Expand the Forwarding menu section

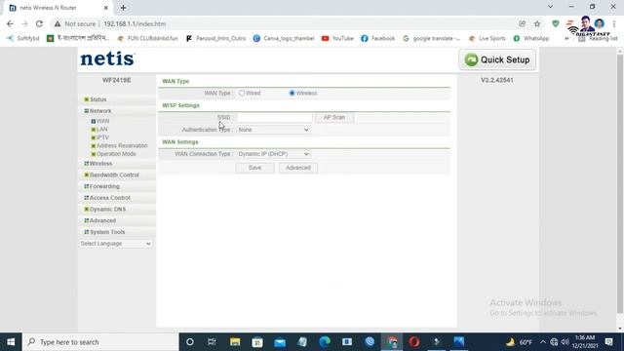point(104,186)
